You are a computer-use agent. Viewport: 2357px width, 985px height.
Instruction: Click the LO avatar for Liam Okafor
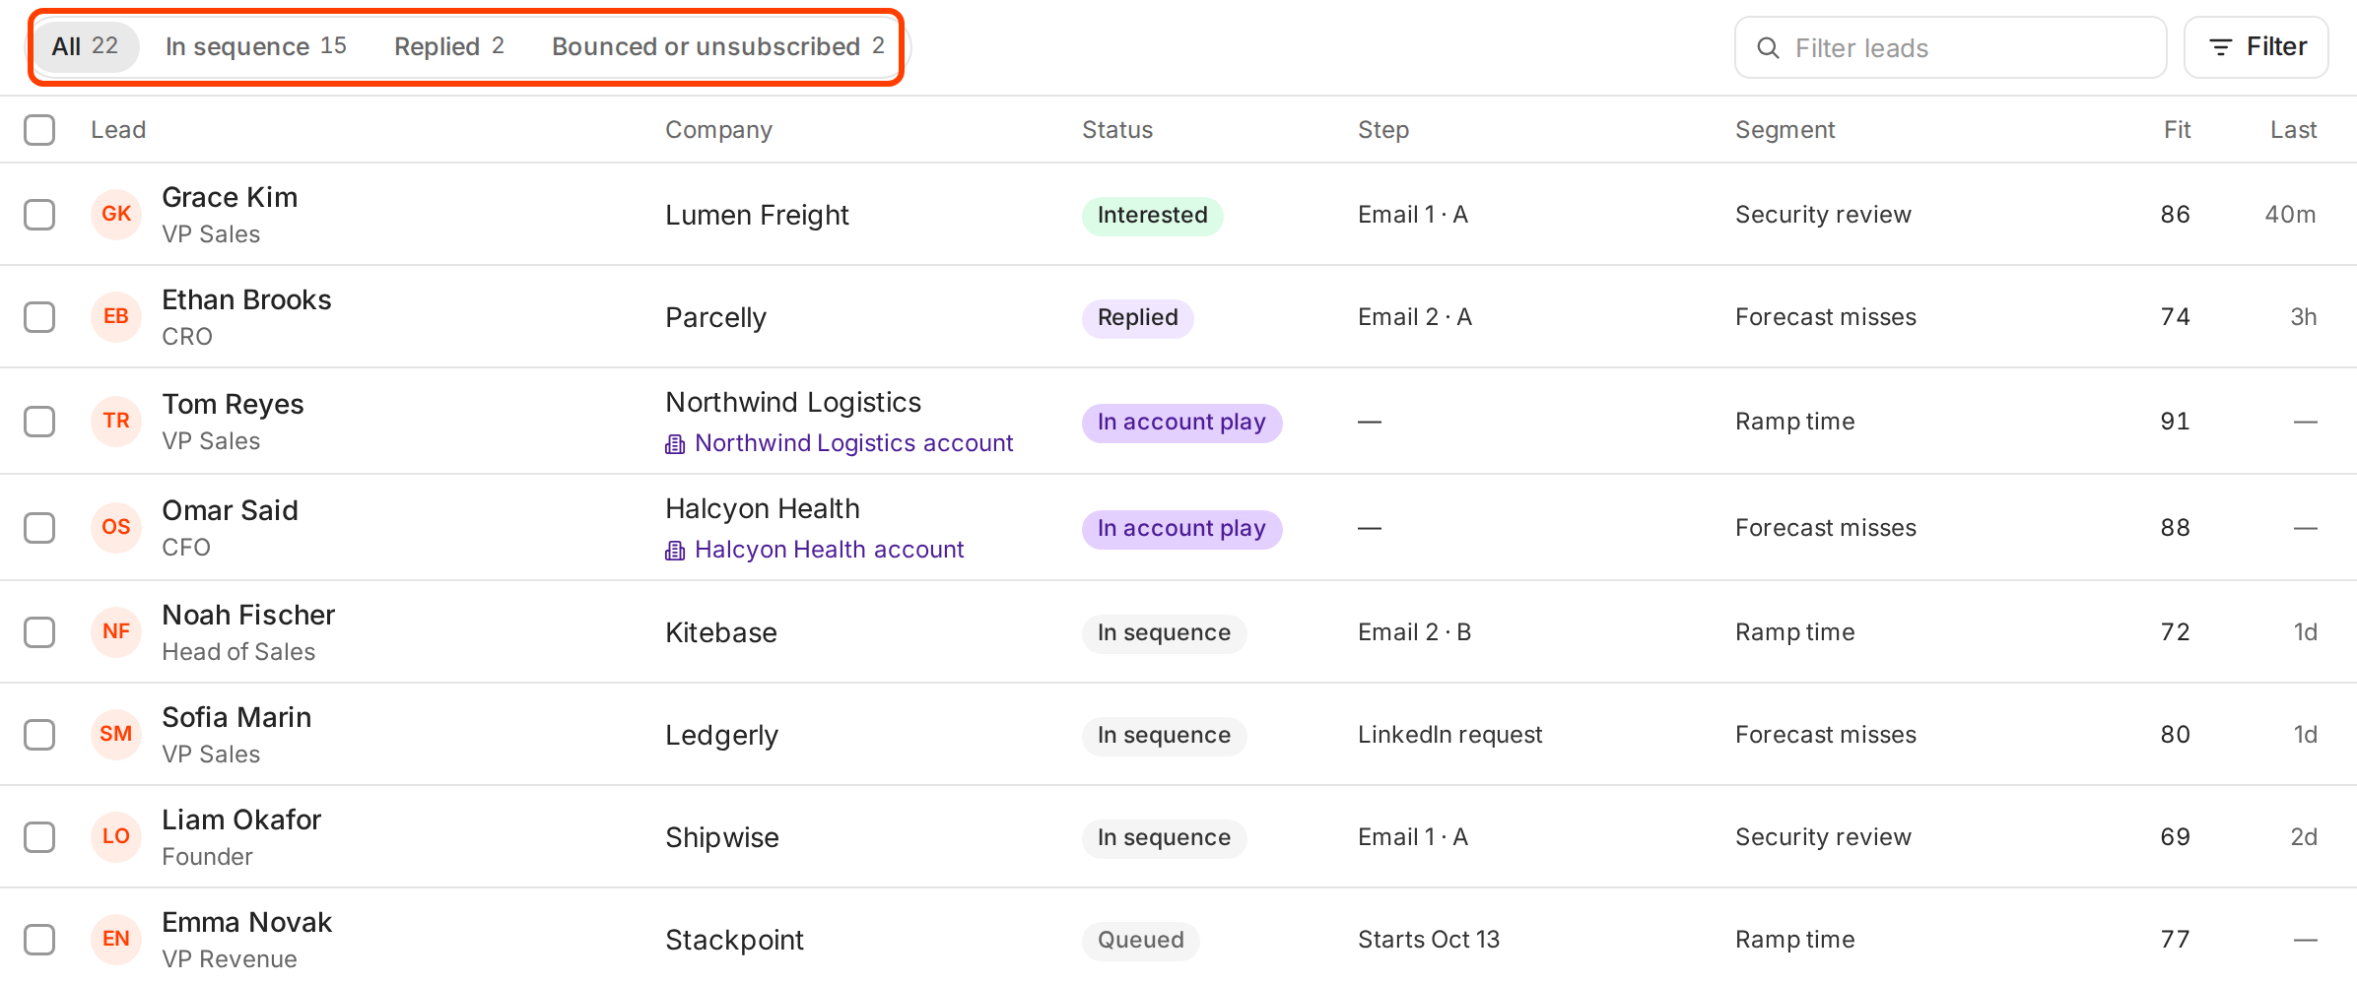(x=116, y=837)
